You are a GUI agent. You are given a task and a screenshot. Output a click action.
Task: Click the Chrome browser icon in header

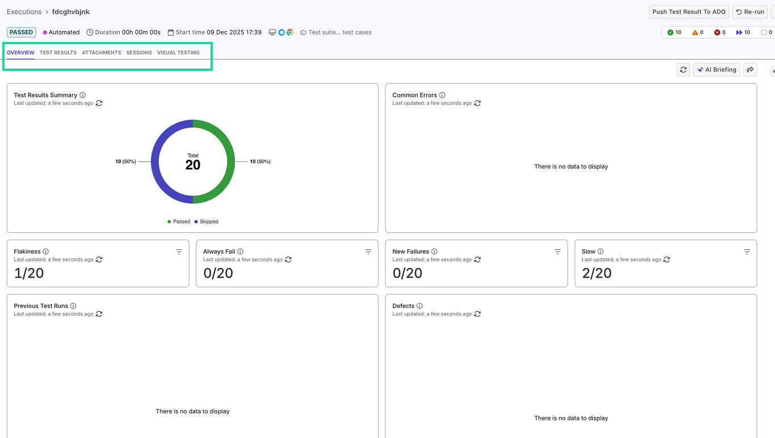pyautogui.click(x=290, y=32)
